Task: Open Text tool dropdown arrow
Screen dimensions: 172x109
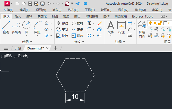Action: [111, 36]
